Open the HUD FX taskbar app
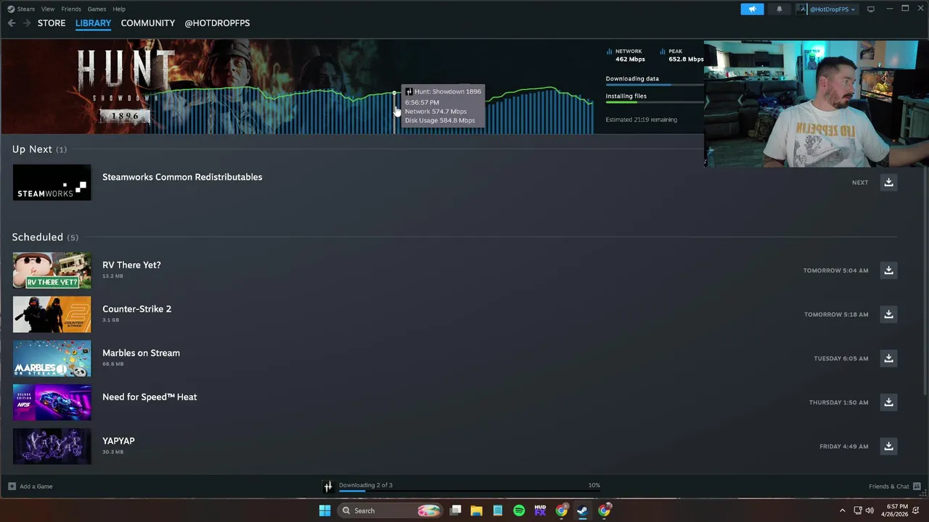This screenshot has width=929, height=522. [x=540, y=510]
